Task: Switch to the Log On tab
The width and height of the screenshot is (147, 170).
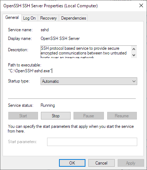Action: tap(29, 18)
